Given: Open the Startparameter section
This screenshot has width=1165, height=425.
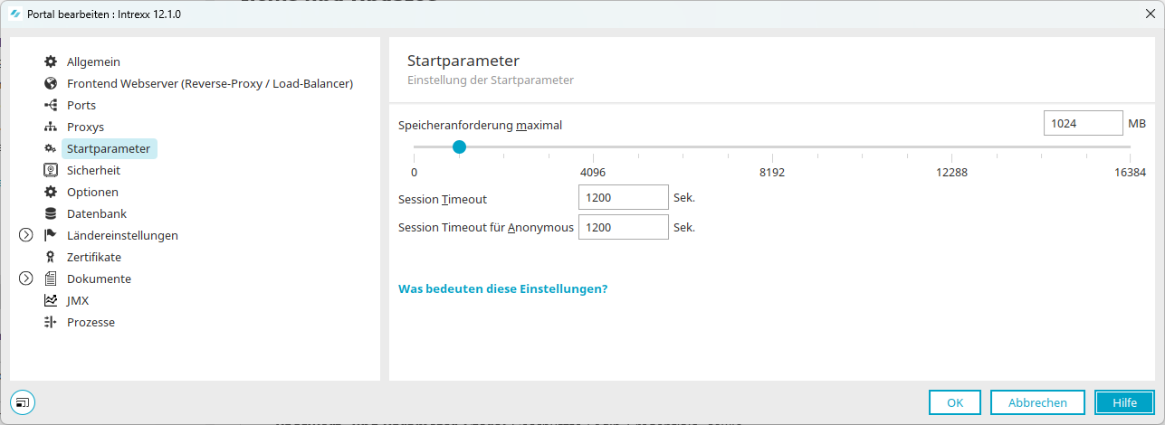Looking at the screenshot, I should click(x=109, y=148).
